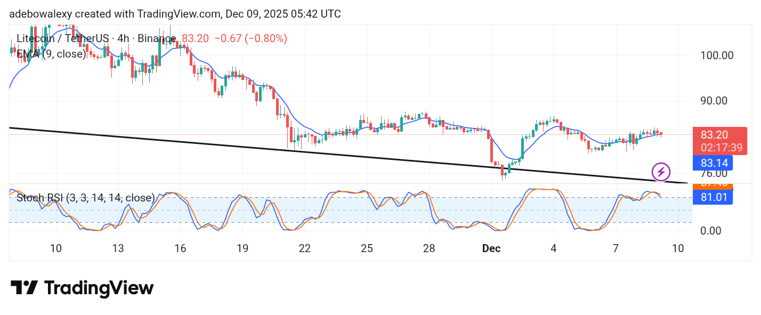This screenshot has width=761, height=315.
Task: Click the EMA (9, close) indicator label
Action: 51,54
